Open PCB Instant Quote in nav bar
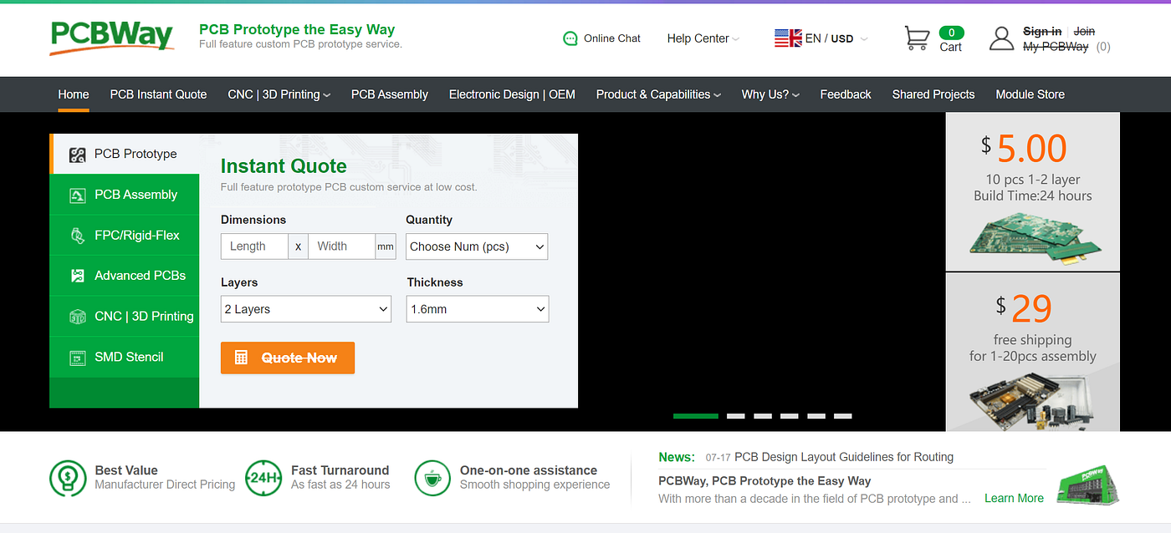The height and width of the screenshot is (533, 1171). (158, 94)
